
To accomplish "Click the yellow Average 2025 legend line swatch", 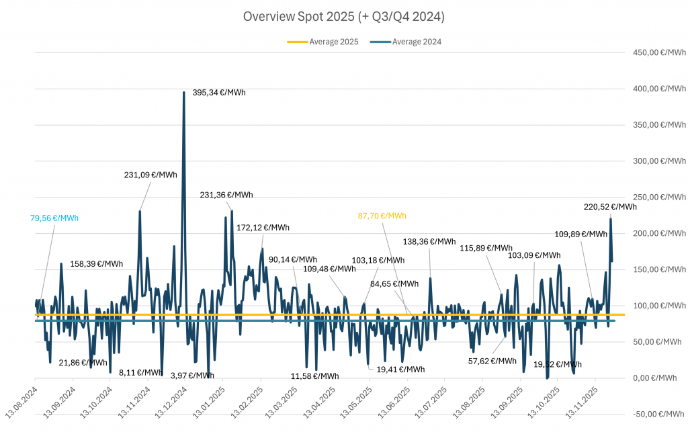I will click(x=297, y=42).
